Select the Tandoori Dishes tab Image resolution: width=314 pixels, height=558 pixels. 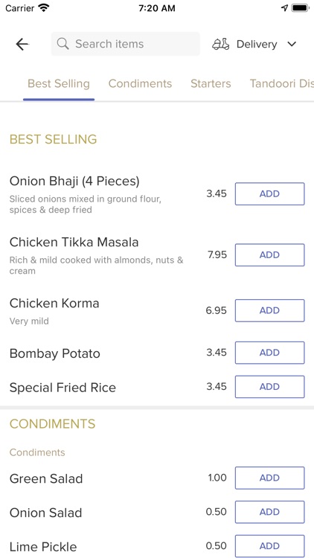(281, 83)
